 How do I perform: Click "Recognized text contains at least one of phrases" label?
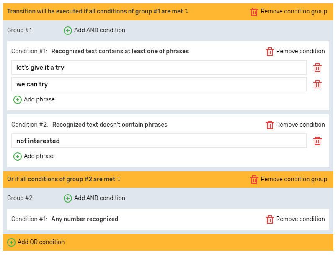[x=120, y=51]
